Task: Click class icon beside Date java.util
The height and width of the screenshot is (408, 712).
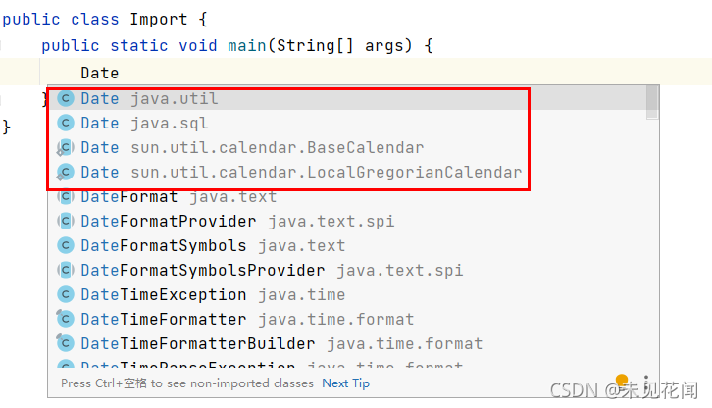Action: (x=66, y=98)
